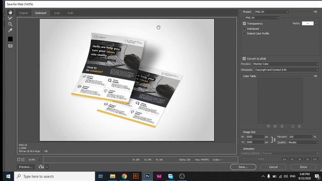Open Adobe Illustrator from the taskbar
322x181 pixels.
click(x=135, y=176)
